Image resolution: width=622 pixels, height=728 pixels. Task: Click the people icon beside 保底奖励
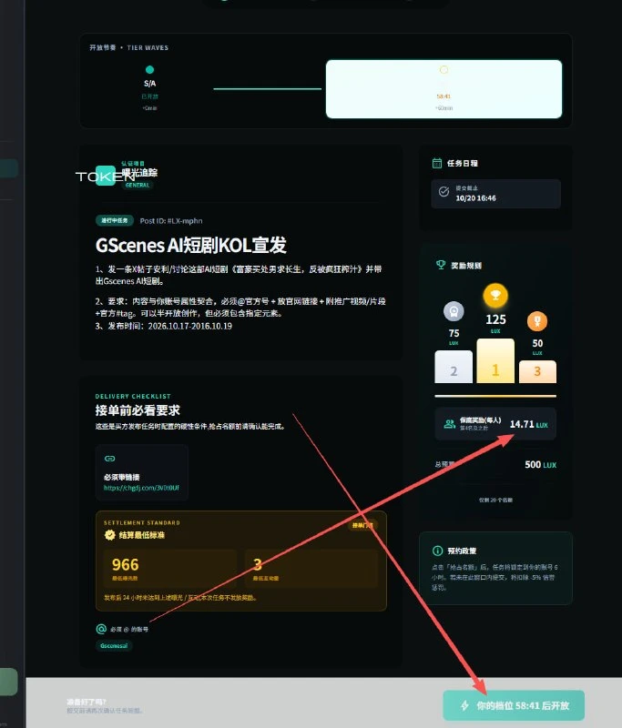(449, 424)
